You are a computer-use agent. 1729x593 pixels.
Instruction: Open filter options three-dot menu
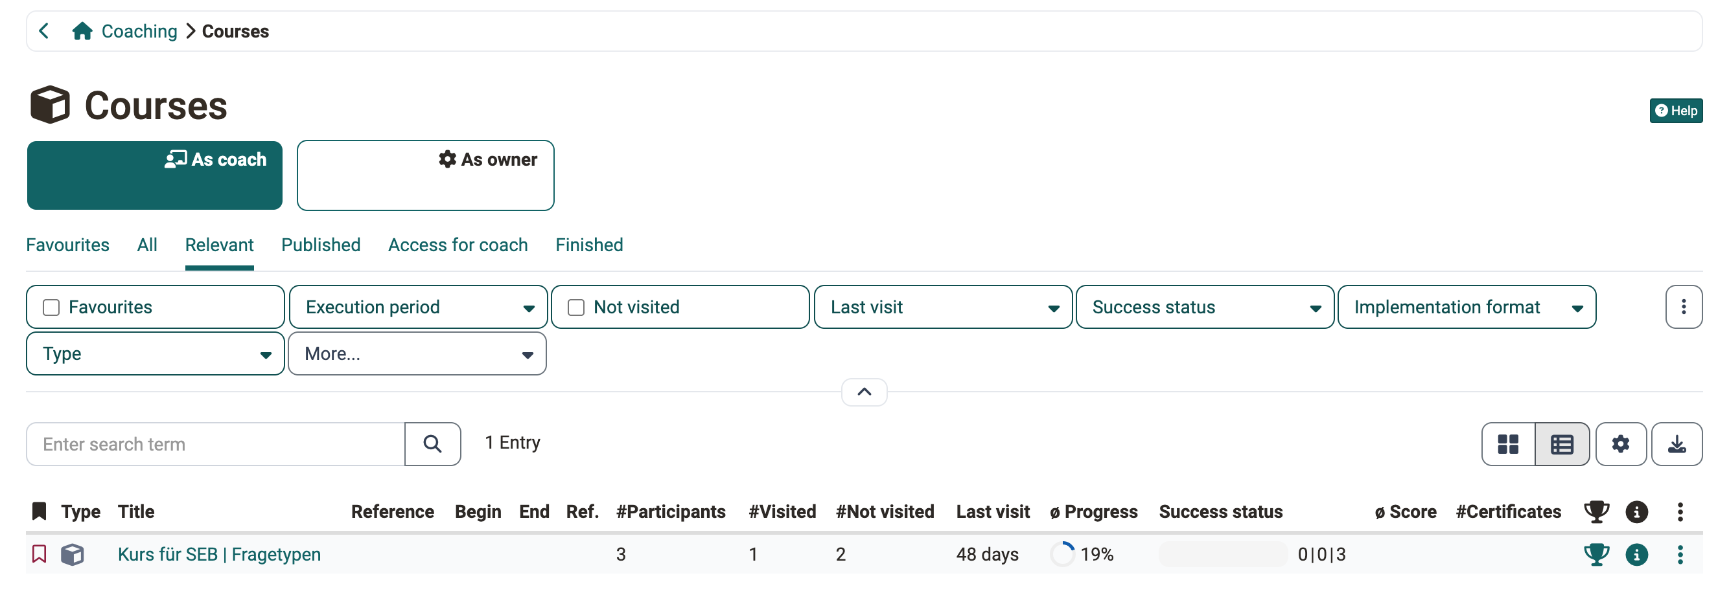click(1684, 308)
